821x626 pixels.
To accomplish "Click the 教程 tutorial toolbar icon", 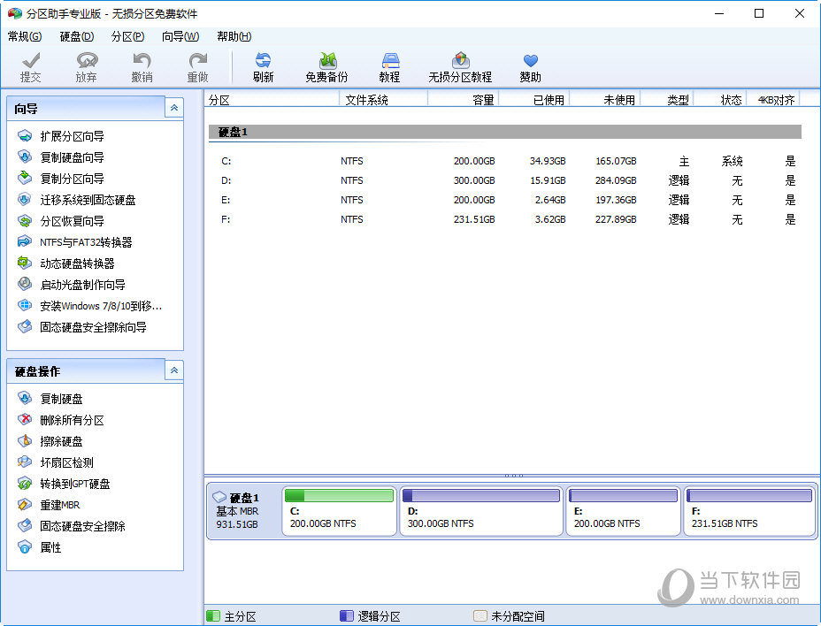I will pos(389,61).
